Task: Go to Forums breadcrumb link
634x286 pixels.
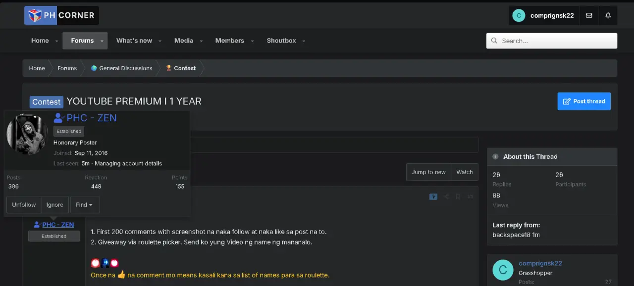Action: pos(67,68)
